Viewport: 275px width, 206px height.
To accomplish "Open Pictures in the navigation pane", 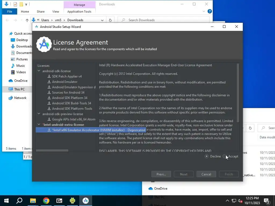I will (x=19, y=59).
